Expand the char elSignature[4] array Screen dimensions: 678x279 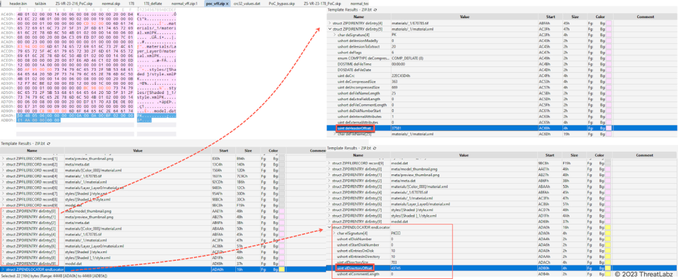pos(335,233)
